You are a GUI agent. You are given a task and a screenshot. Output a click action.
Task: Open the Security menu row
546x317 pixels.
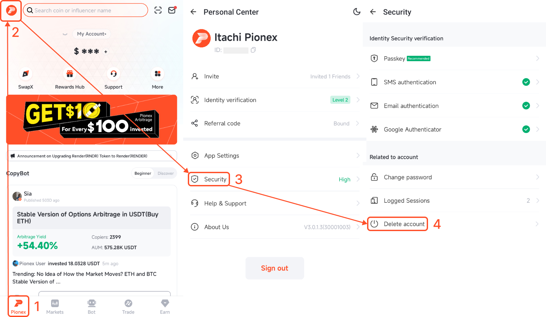275,179
